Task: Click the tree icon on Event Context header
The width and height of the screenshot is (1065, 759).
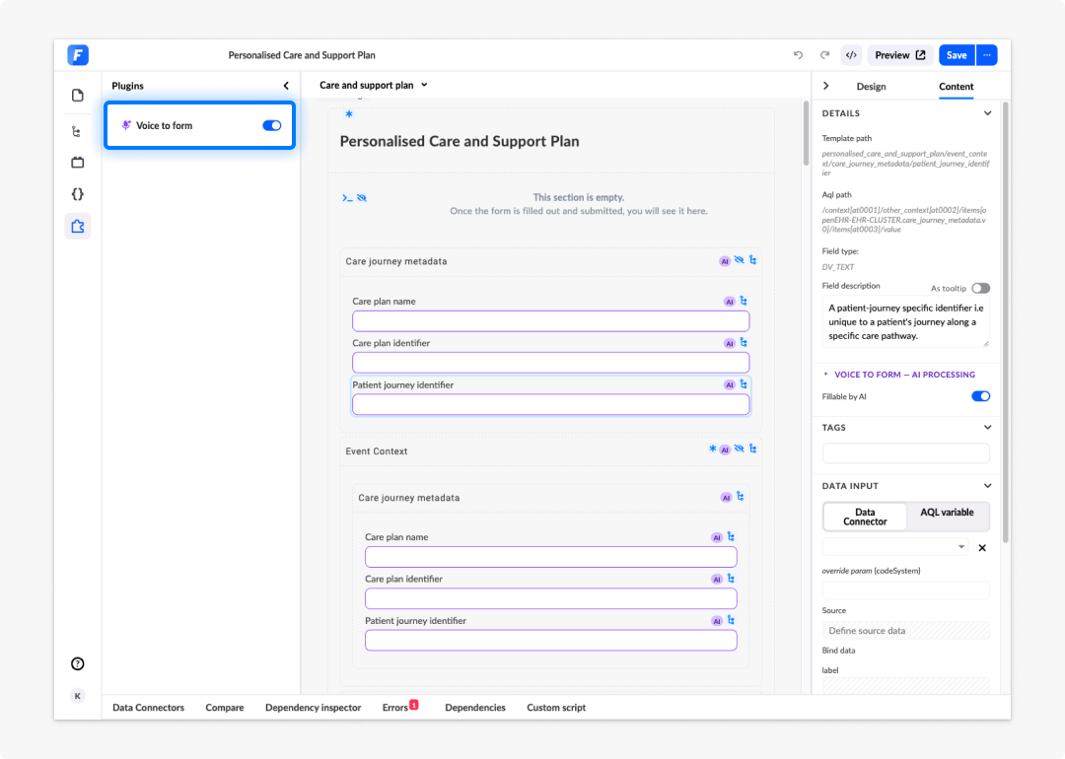Action: tap(753, 449)
